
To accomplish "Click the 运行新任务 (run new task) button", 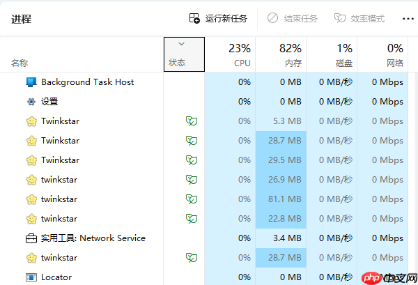I will click(x=218, y=19).
